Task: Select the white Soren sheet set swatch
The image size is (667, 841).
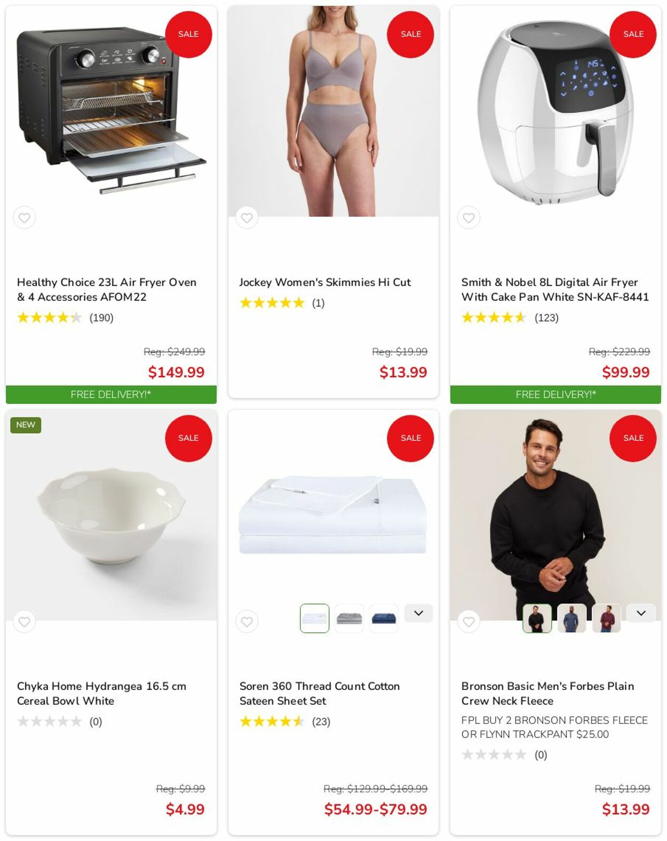Action: (314, 618)
